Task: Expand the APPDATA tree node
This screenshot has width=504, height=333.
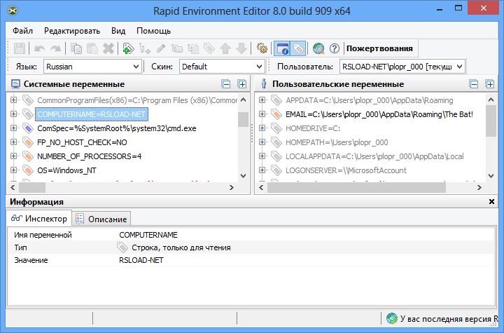Action: pyautogui.click(x=262, y=100)
